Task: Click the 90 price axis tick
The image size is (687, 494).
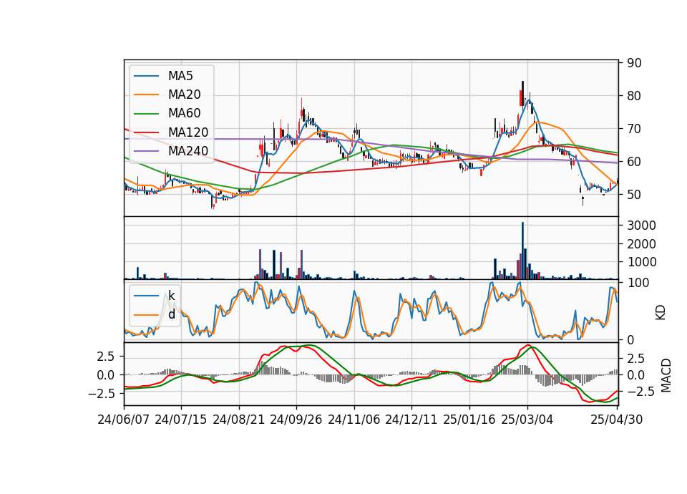Action: 634,63
